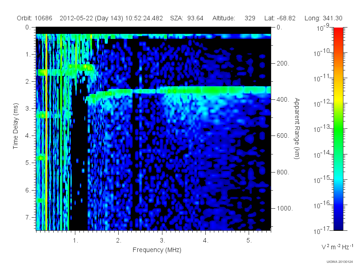
Task: Click the 'Time Delay (ms)' axis label
Action: point(15,126)
